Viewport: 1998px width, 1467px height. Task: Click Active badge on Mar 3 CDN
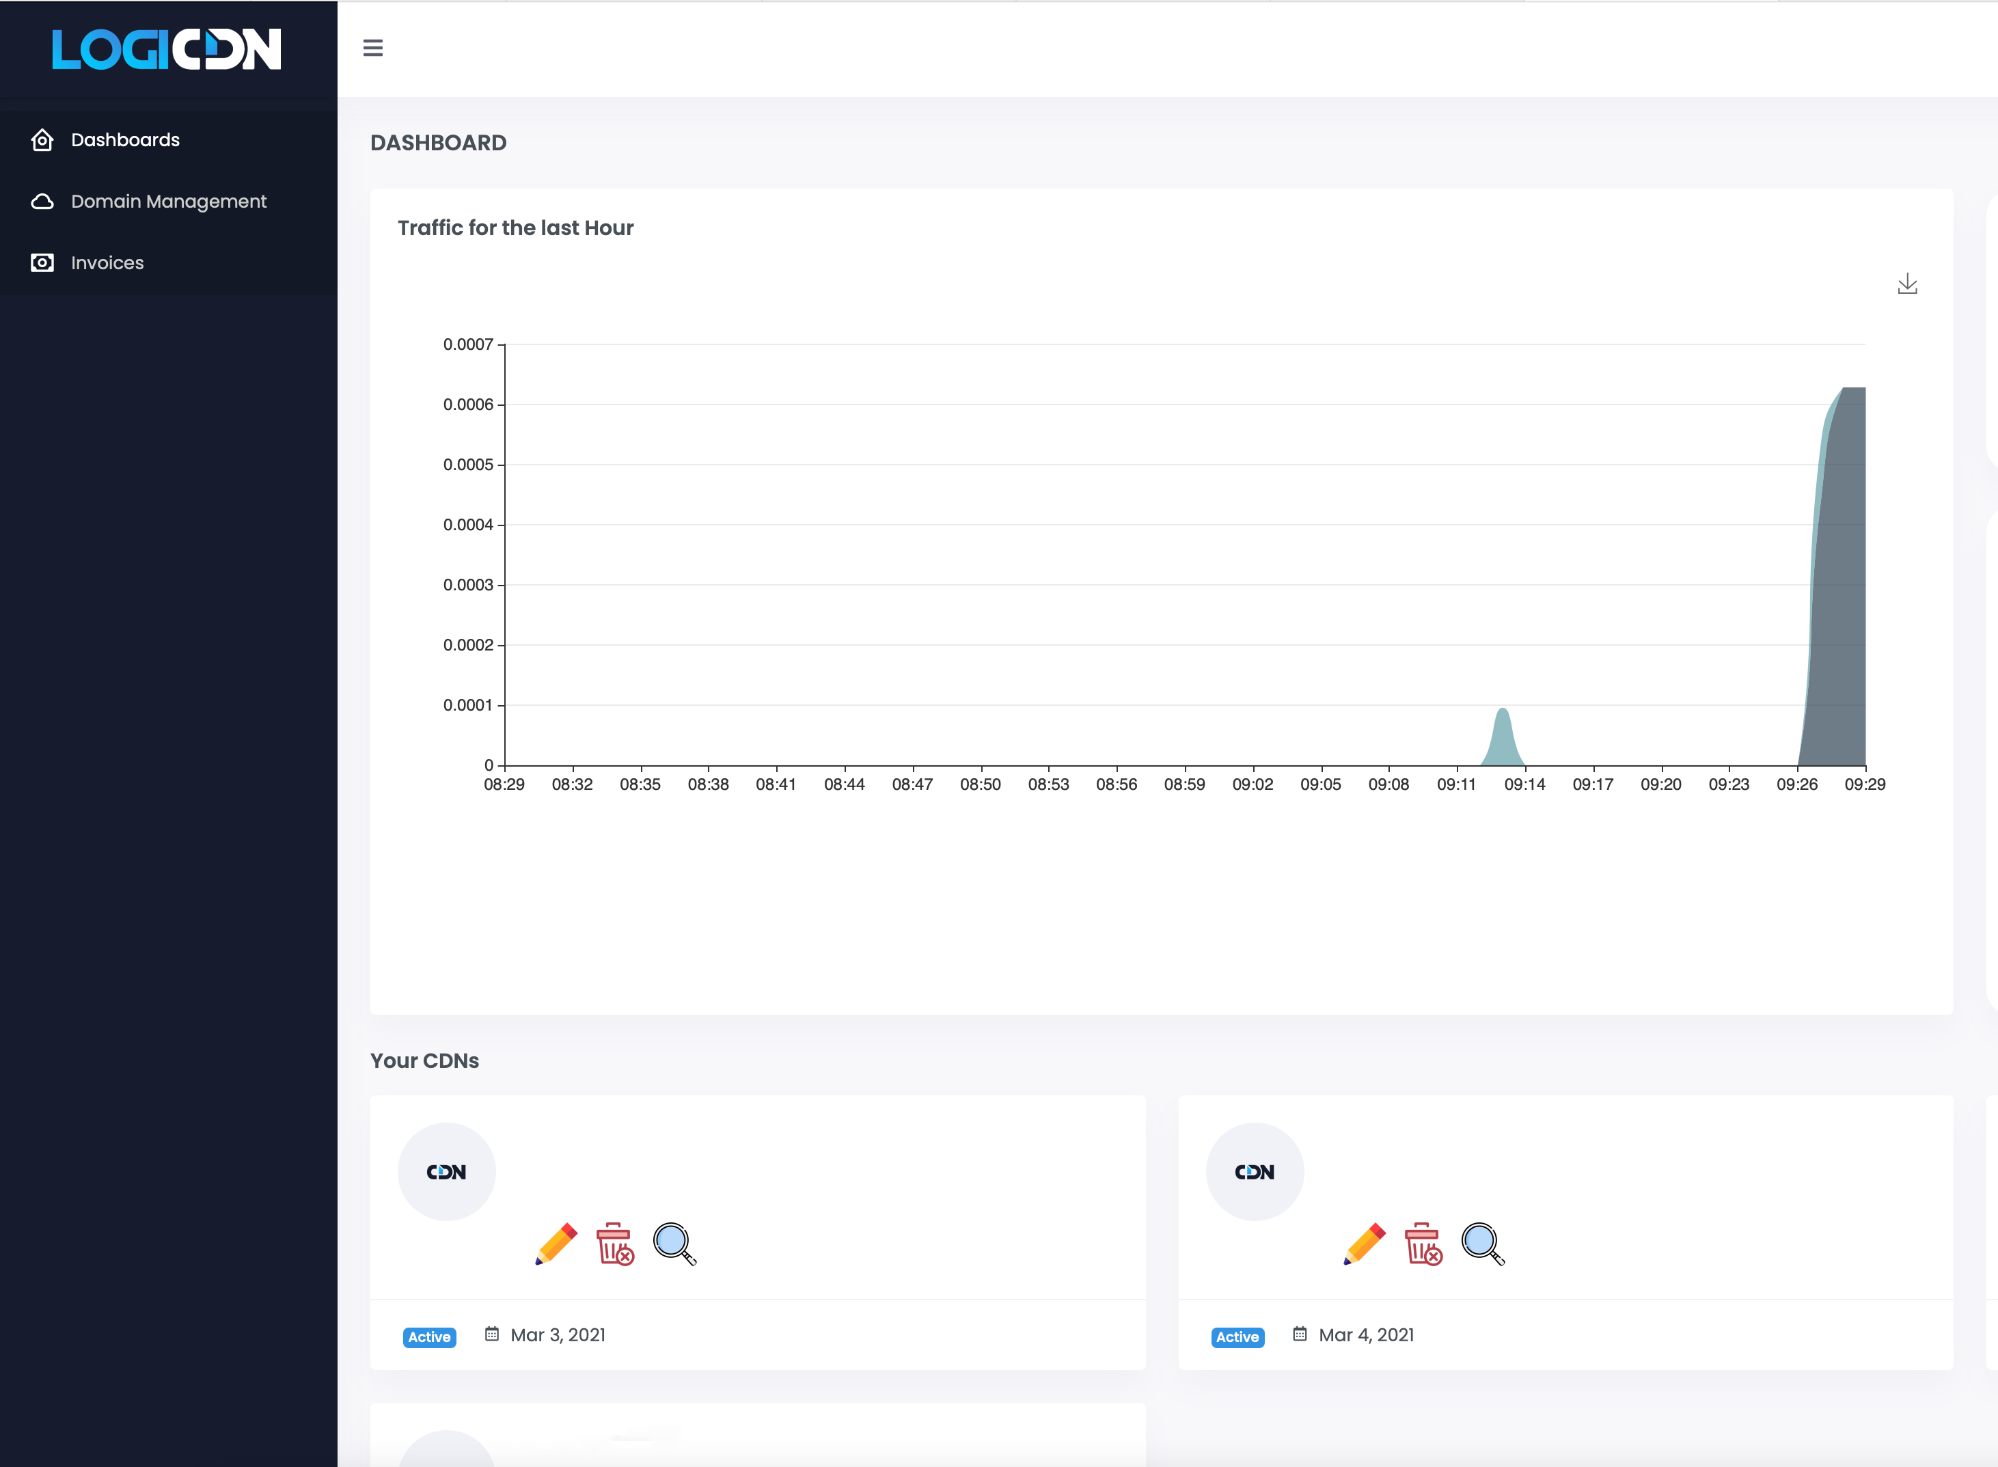pos(430,1337)
